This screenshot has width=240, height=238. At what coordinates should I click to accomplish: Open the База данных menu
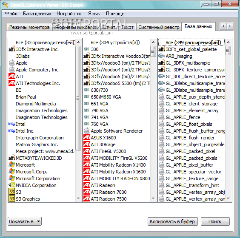point(37,14)
